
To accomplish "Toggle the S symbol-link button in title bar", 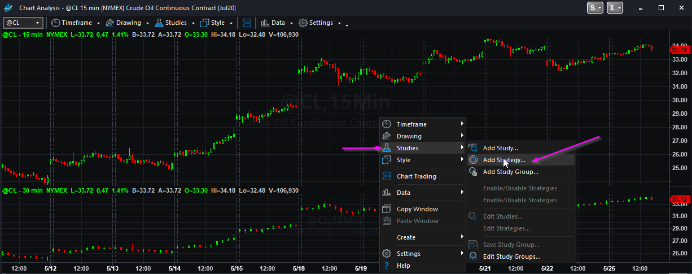I will (595, 7).
